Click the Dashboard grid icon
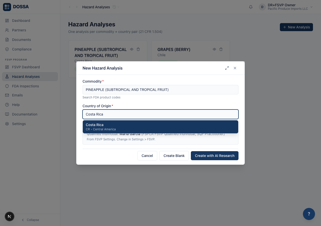This screenshot has height=226, width=321. point(7,21)
